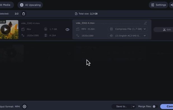Image resolution: width=173 pixels, height=110 pixels.
Task: Open the English AC3 audio track dropdown
Action: [x=128, y=36]
